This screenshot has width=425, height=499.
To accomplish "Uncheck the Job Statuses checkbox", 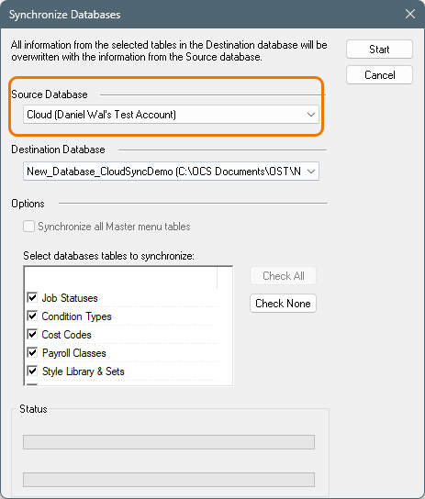I will [x=32, y=297].
